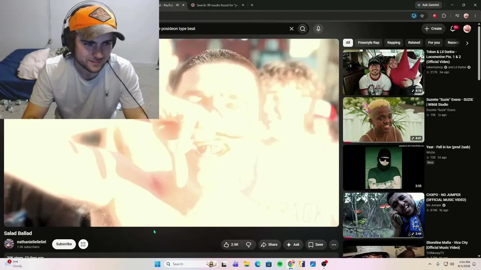Open Microsoft Edge from the taskbar
481x270 pixels.
tap(257, 264)
